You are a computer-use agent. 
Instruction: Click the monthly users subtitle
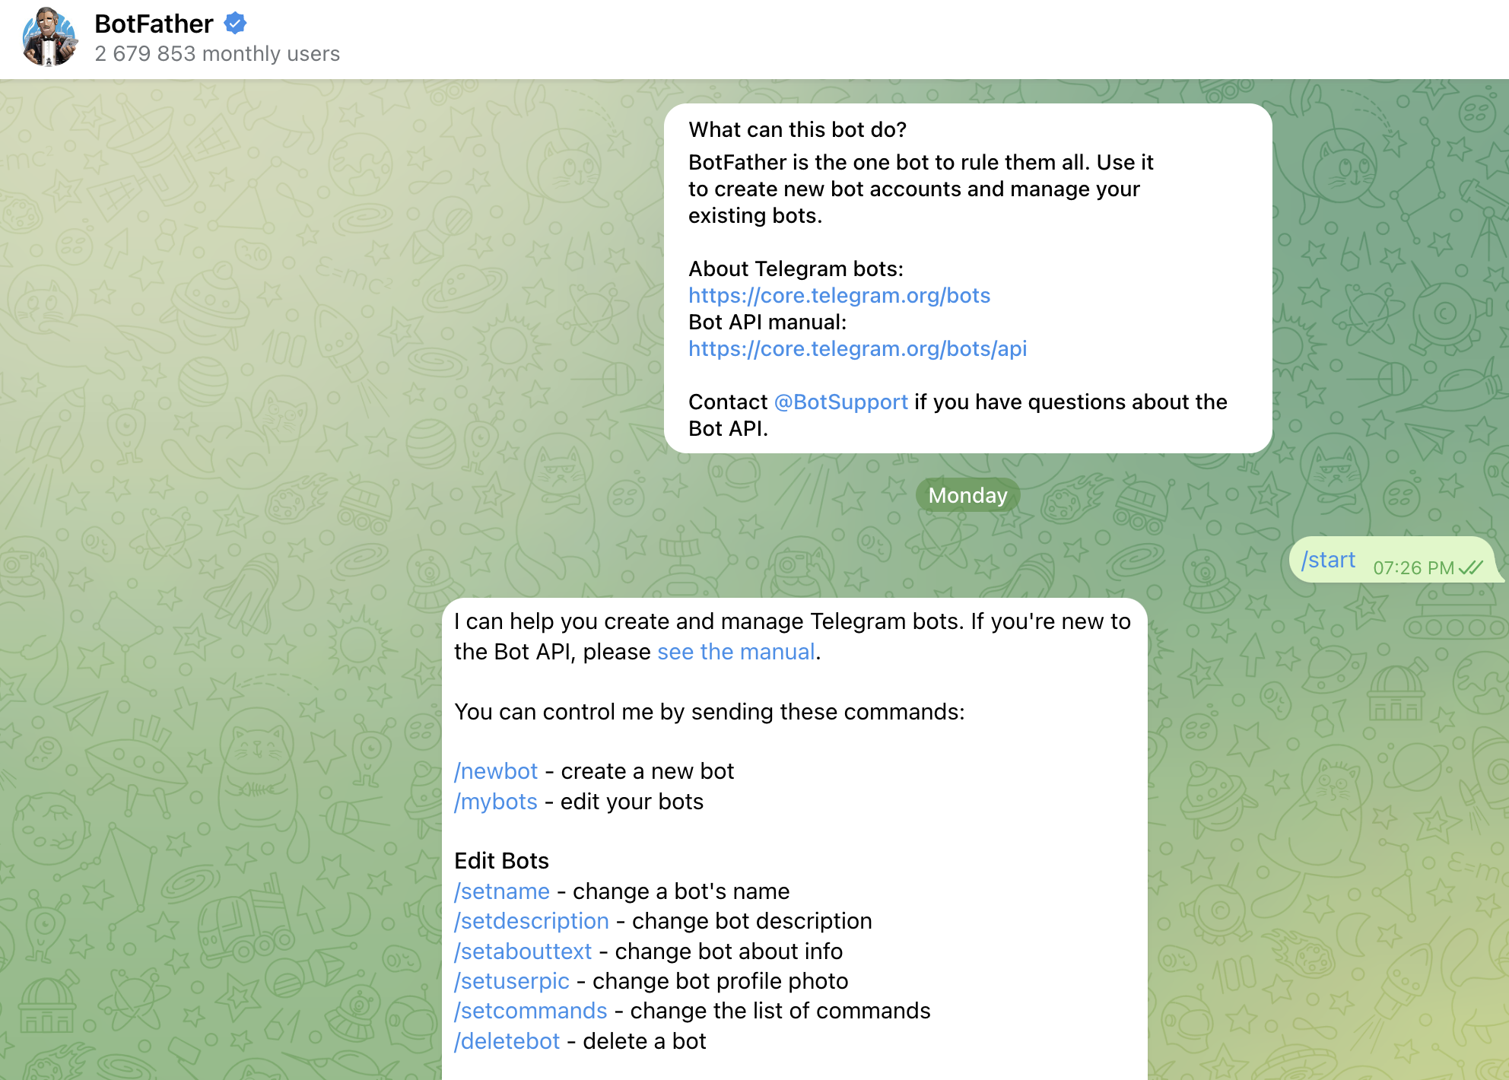[x=217, y=54]
